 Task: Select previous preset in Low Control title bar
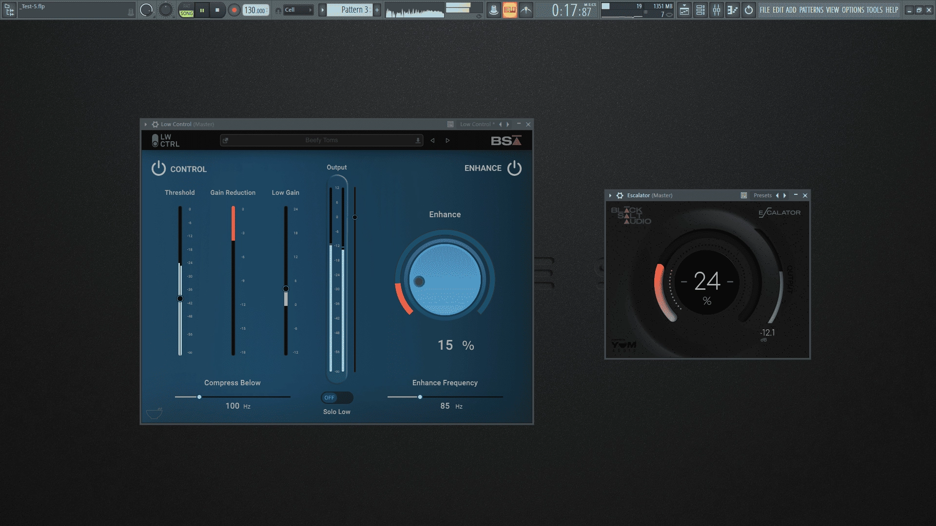[500, 125]
